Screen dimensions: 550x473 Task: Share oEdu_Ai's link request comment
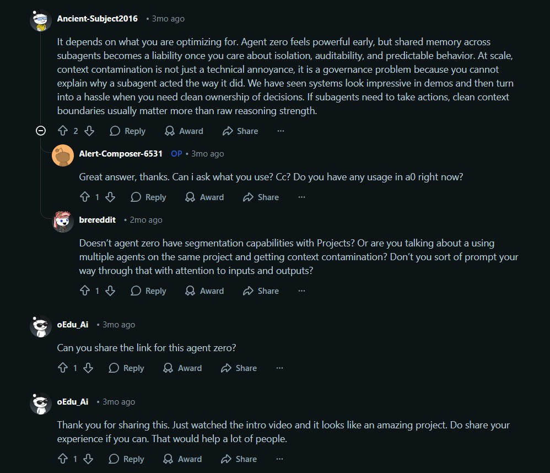click(239, 368)
